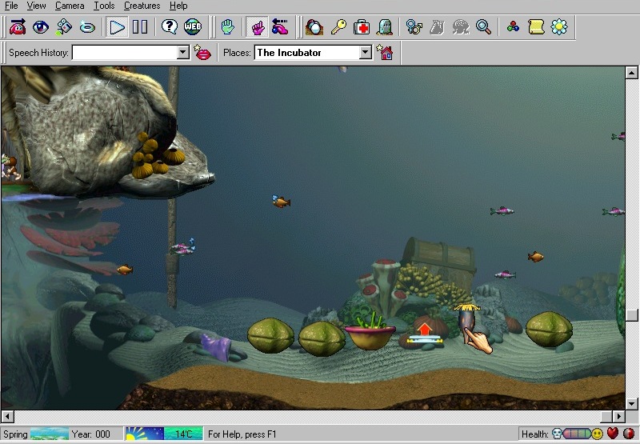Screen dimensions: 640x444
Task: Expand the Speech History dropdown
Action: pos(182,53)
